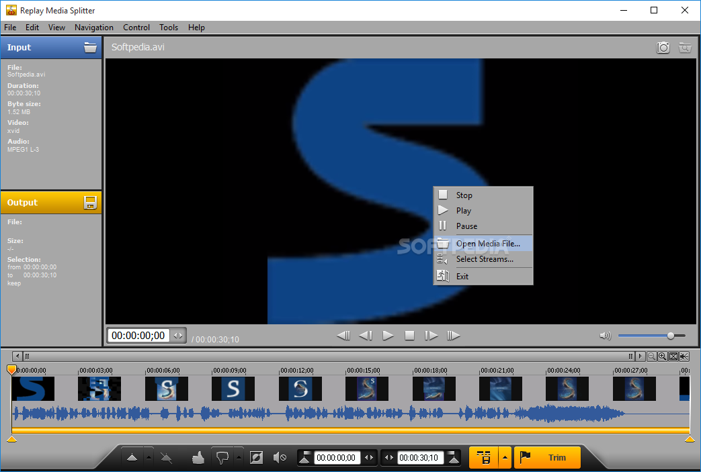
Task: Toggle mute audio icon in bottom toolbar
Action: tap(280, 457)
